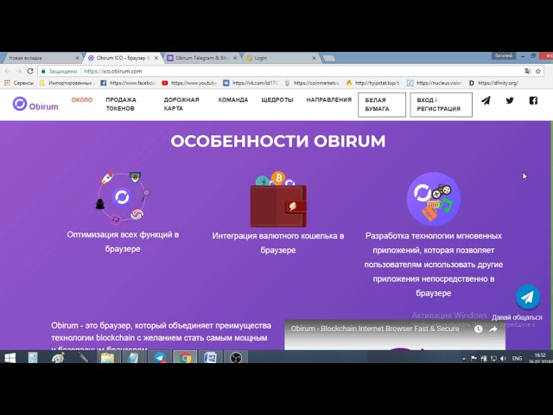Switch to the Login tab
Screen dimensions: 553x415
tap(280, 58)
